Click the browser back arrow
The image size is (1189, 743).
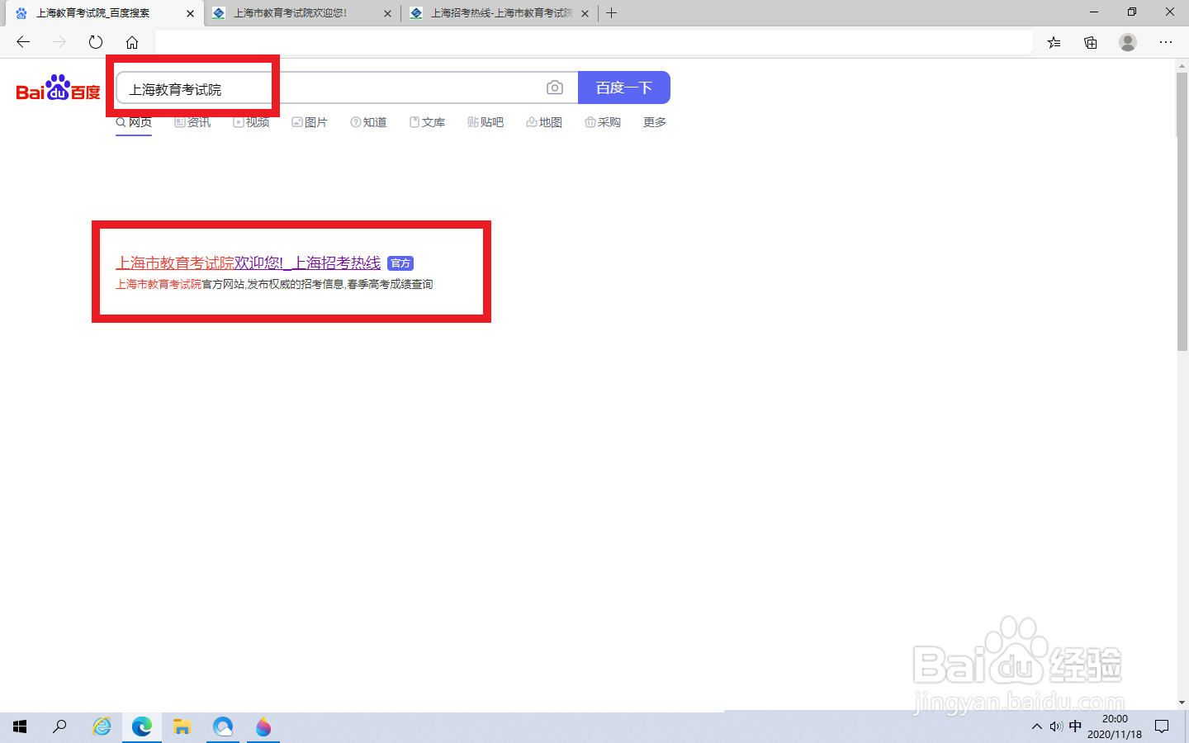tap(23, 42)
